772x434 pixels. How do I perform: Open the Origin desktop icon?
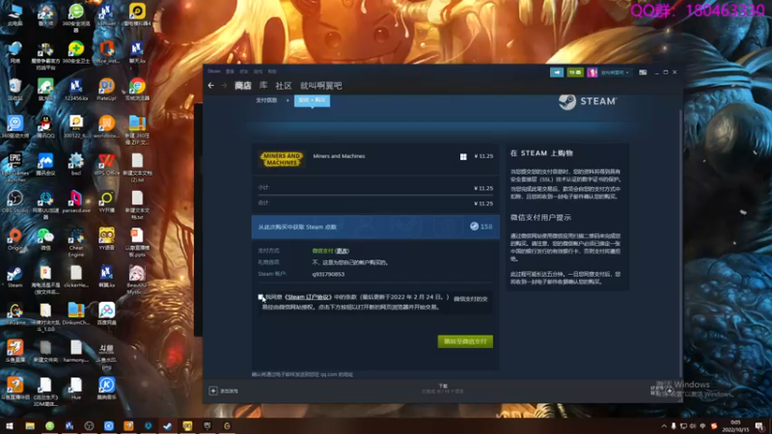tap(14, 238)
